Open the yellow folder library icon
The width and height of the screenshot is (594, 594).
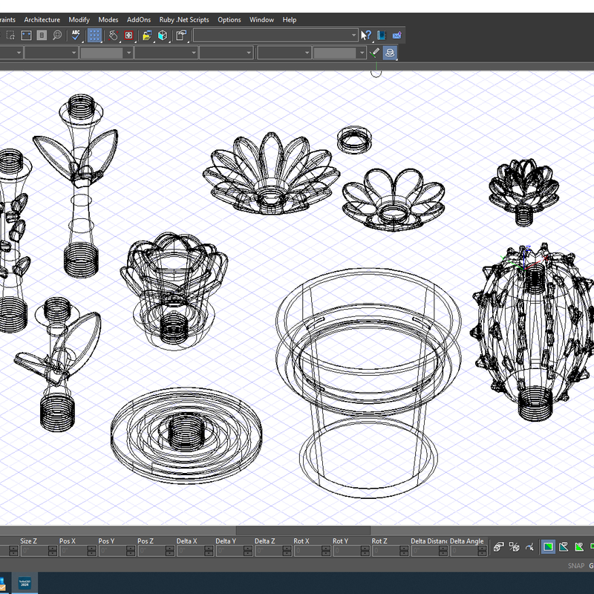147,35
